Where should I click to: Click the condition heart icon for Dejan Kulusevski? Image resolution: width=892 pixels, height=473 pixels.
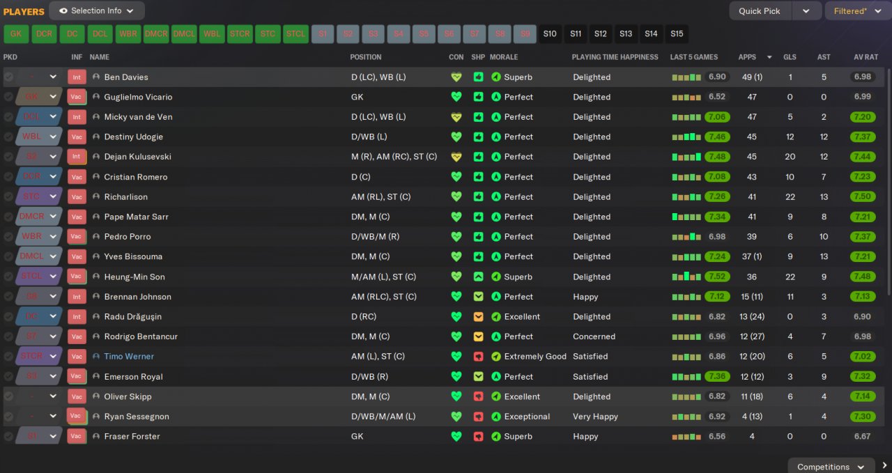pyautogui.click(x=456, y=157)
